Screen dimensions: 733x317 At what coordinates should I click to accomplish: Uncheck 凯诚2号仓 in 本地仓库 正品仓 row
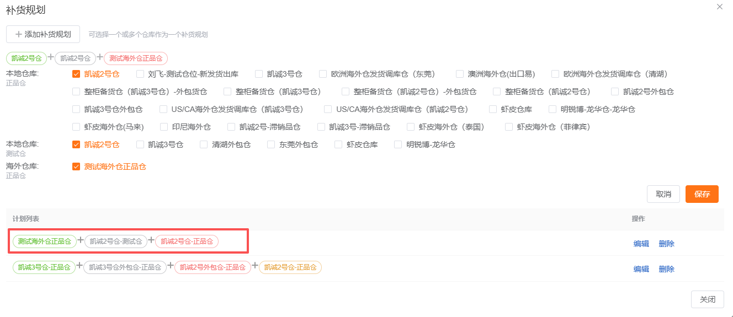click(77, 74)
